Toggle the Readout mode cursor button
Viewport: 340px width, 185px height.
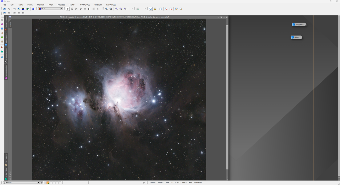[x=68, y=9]
